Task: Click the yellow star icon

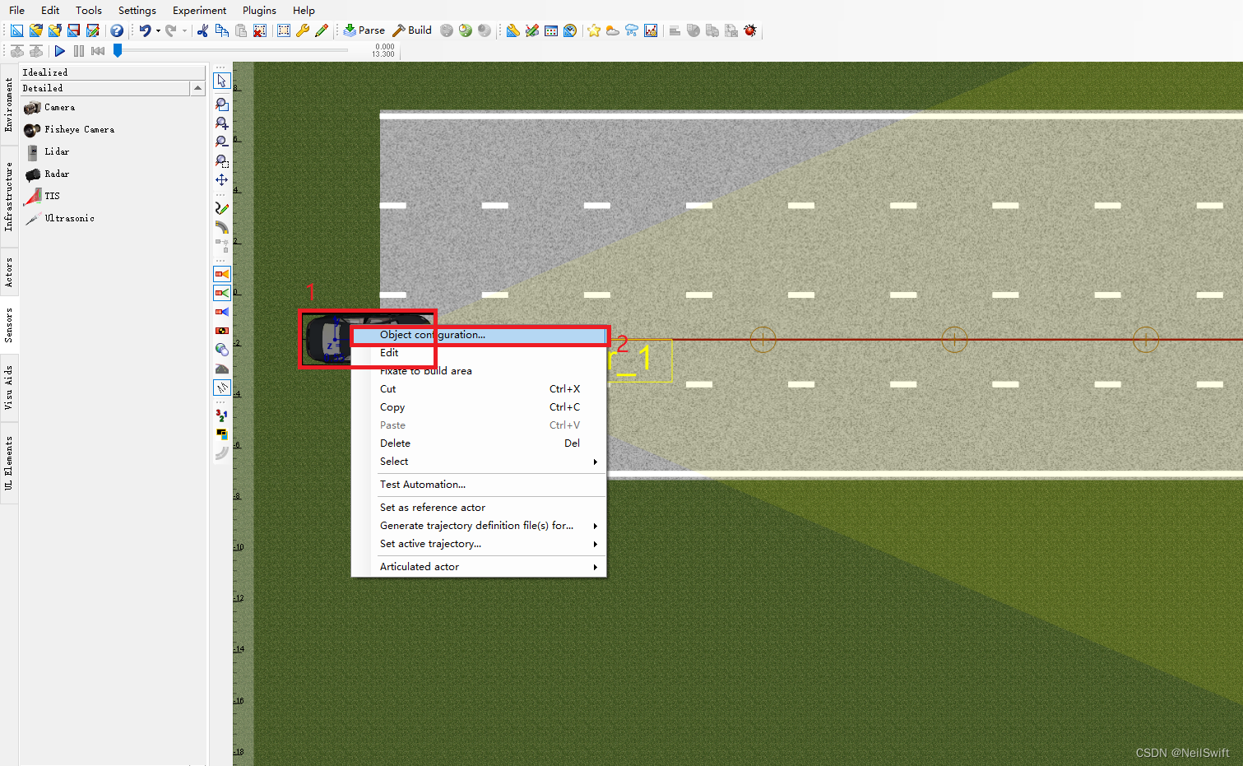Action: coord(594,30)
